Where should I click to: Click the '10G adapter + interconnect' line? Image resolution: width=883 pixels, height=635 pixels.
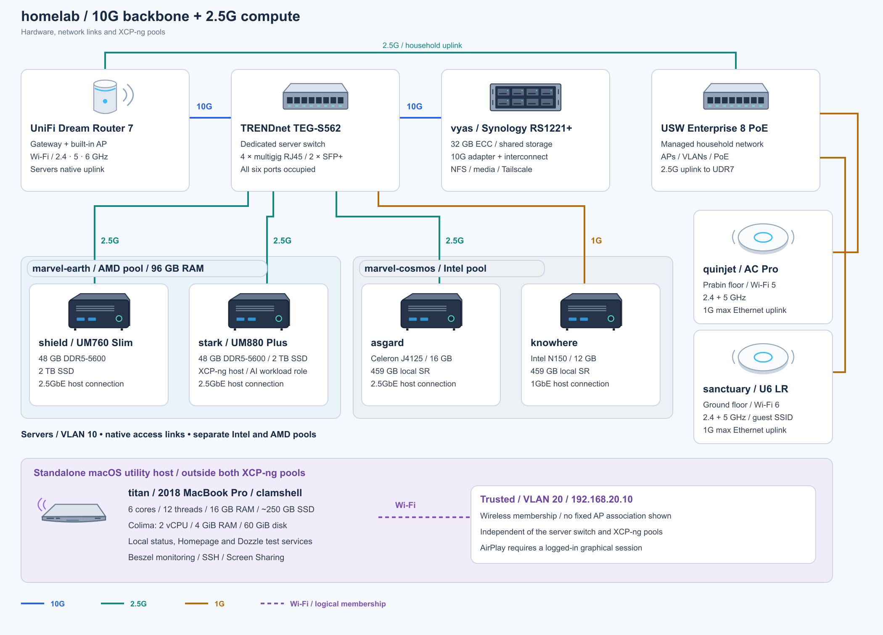(x=499, y=156)
